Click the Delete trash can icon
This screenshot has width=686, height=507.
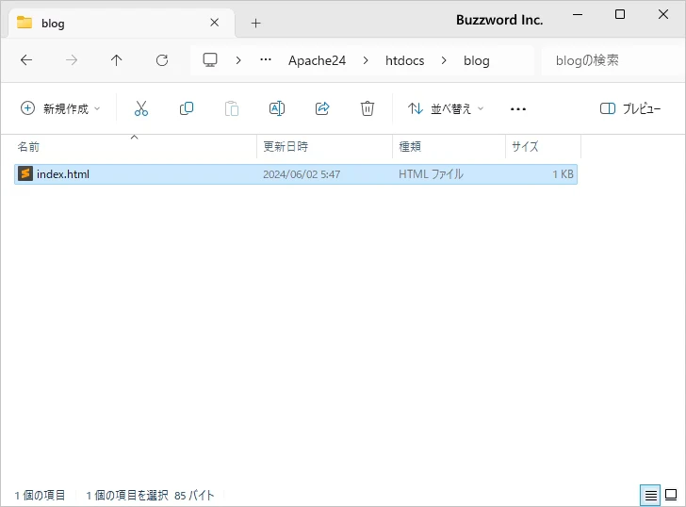coord(367,108)
